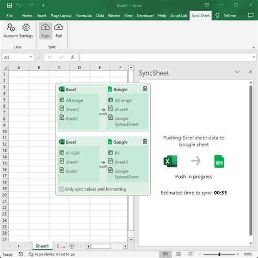258x258 pixels.
Task: Click the Google Sheets logo in pane
Action: 219,162
